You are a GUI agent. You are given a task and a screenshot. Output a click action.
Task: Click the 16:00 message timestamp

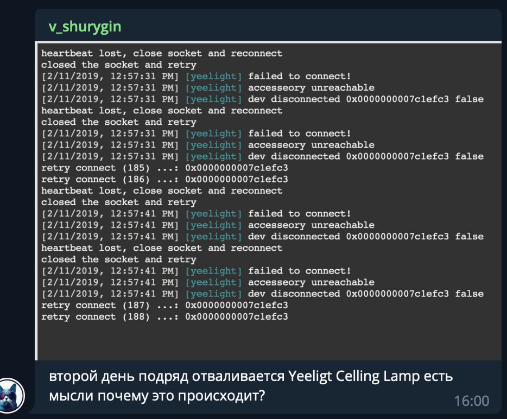pos(471,401)
